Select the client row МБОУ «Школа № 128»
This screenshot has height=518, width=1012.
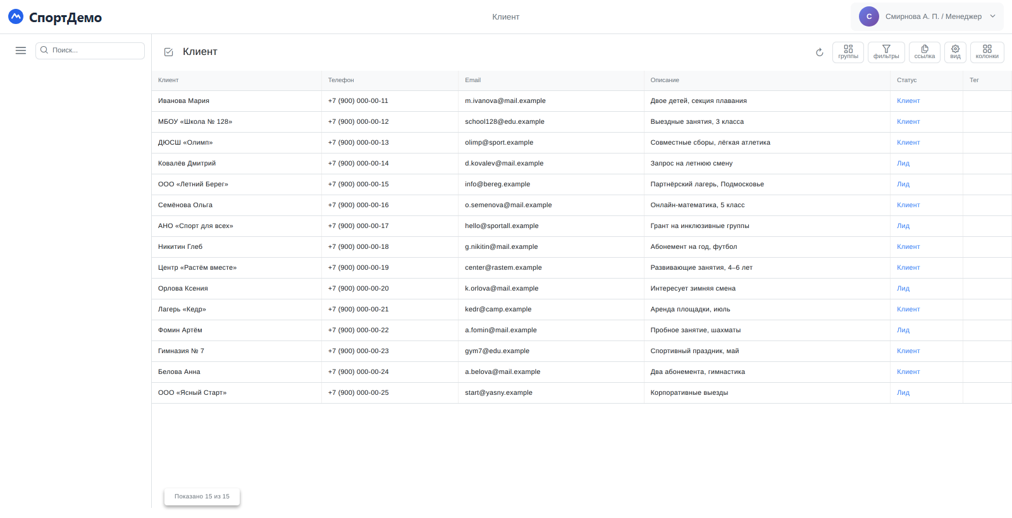[x=582, y=122]
